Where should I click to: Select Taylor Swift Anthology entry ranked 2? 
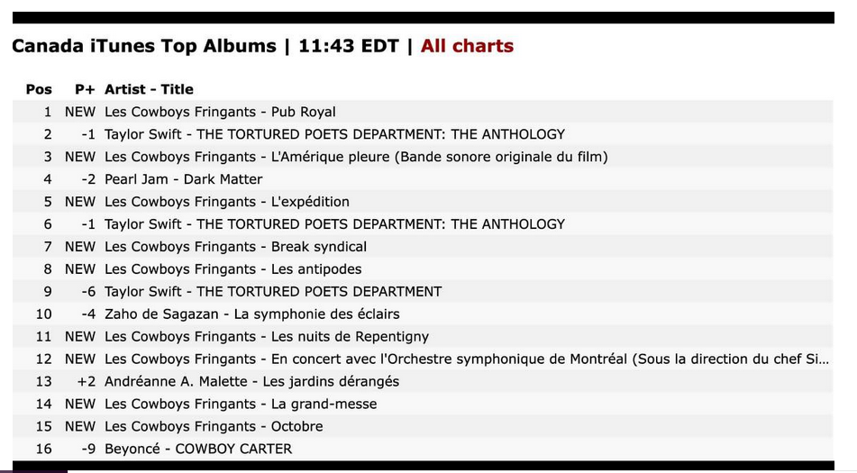pos(334,134)
